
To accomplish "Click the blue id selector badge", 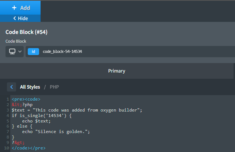I will 33,51.
